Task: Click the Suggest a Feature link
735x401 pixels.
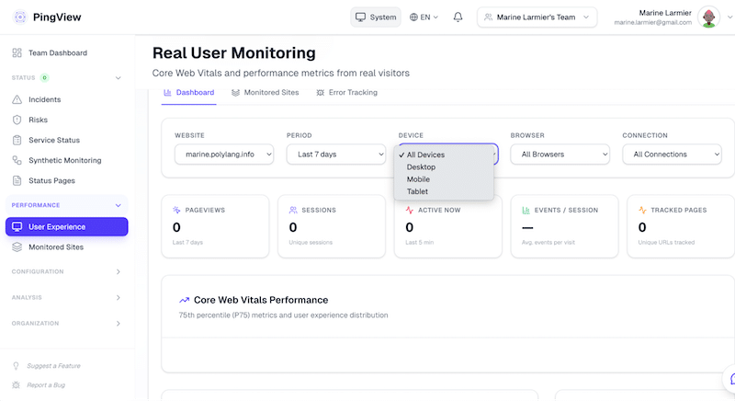Action: (x=53, y=365)
